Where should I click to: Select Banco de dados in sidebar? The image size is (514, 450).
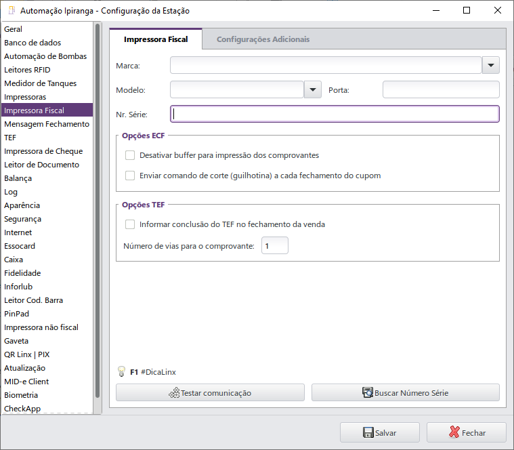click(x=47, y=43)
